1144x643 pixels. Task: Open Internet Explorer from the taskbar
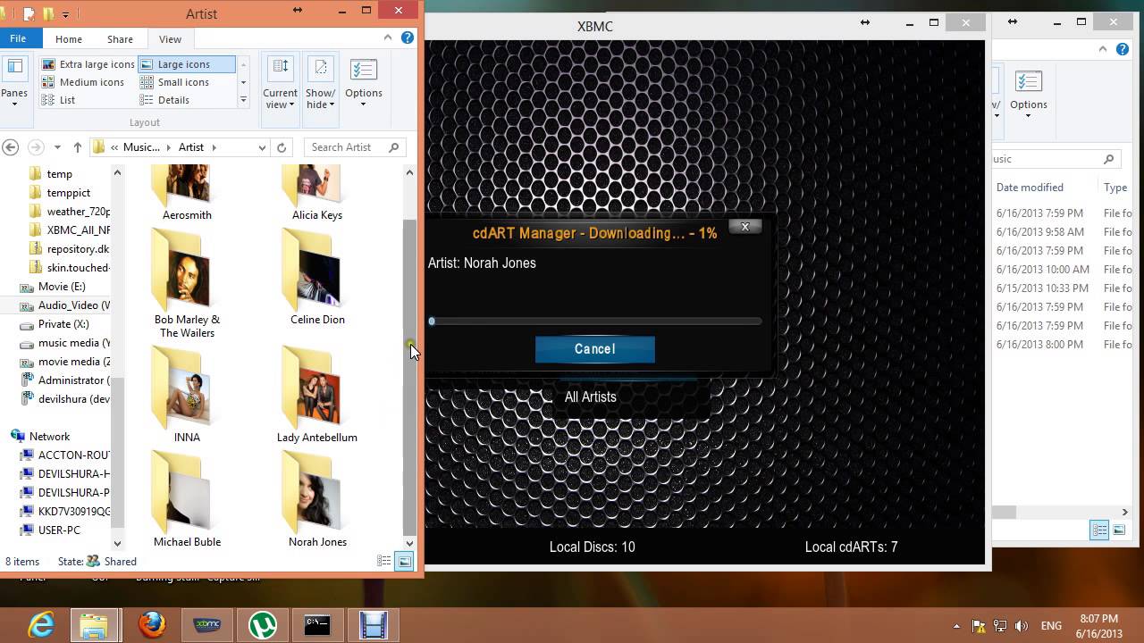point(41,625)
